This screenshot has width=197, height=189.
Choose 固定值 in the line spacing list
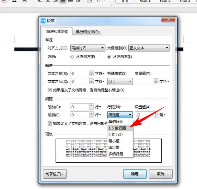click(x=120, y=147)
